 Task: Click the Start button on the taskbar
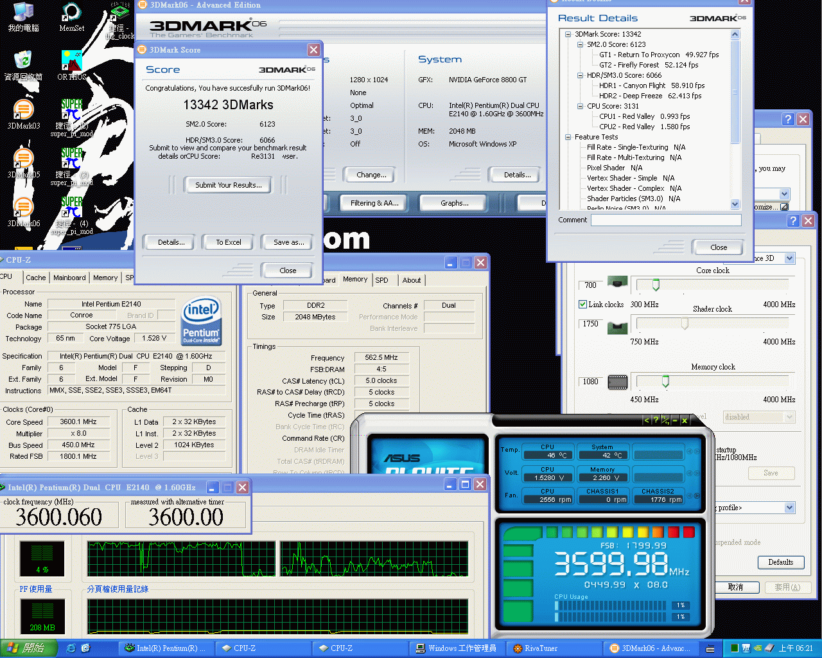29,648
